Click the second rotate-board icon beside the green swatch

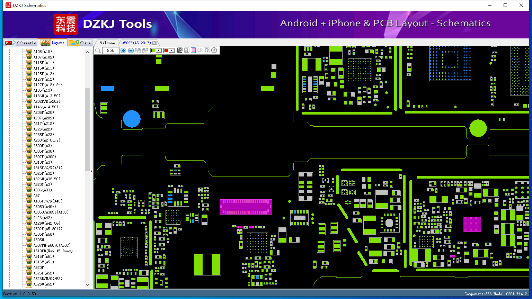coord(145,51)
